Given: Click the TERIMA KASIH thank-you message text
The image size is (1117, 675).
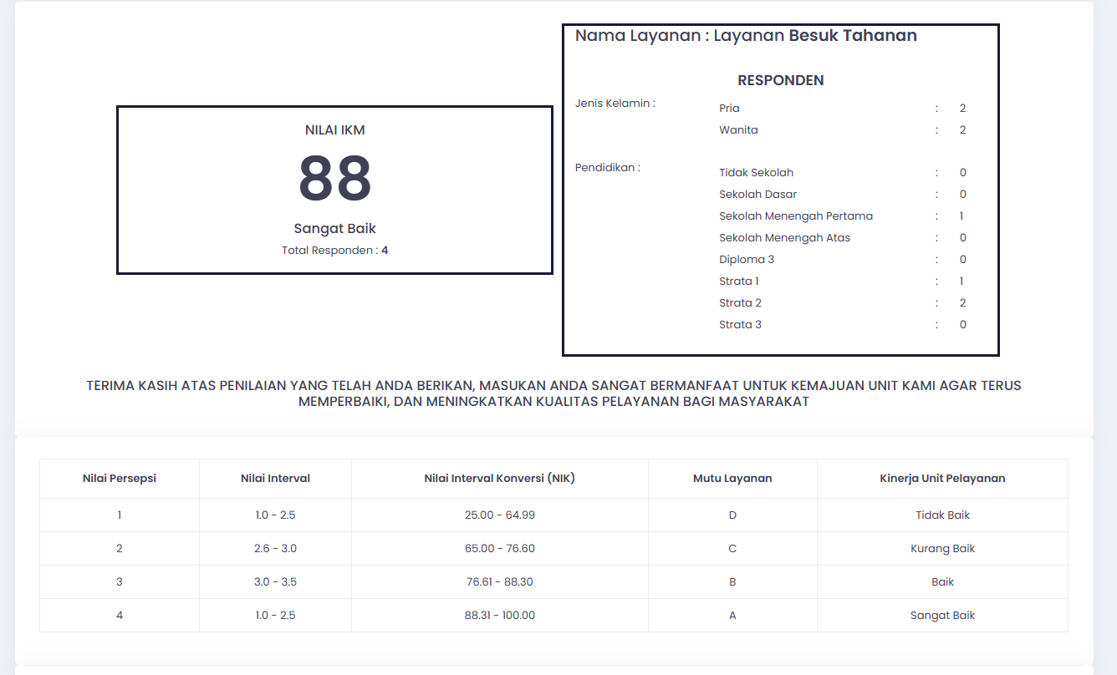Looking at the screenshot, I should tap(553, 393).
